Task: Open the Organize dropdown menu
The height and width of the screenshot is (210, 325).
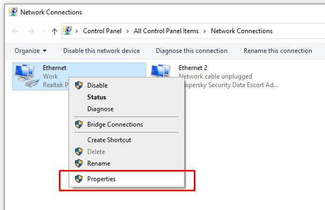Action: [x=31, y=51]
